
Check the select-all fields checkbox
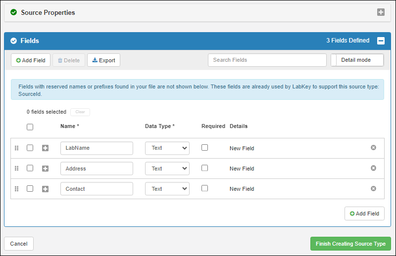point(30,127)
